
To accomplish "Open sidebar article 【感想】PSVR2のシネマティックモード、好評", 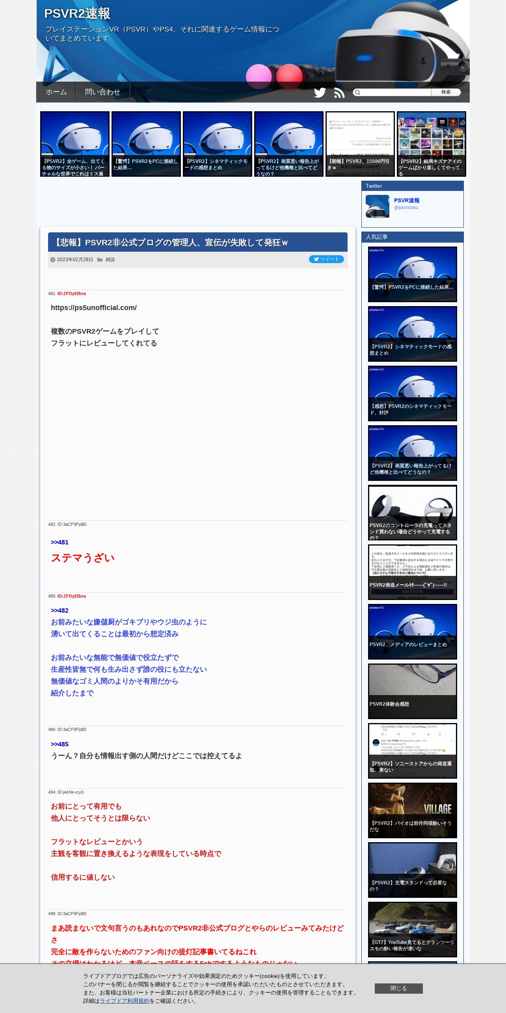I will pyautogui.click(x=413, y=394).
